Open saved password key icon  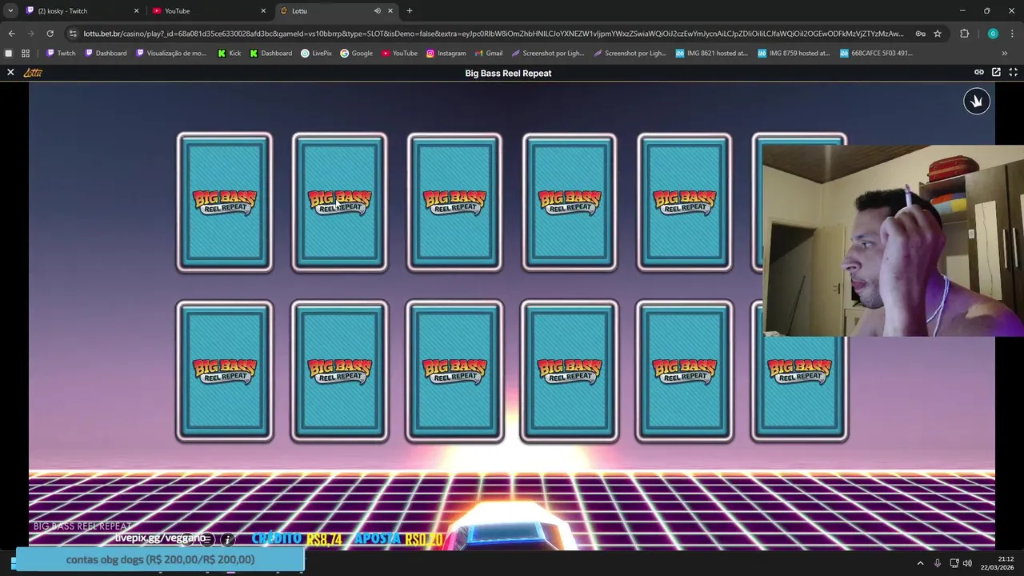[x=921, y=34]
